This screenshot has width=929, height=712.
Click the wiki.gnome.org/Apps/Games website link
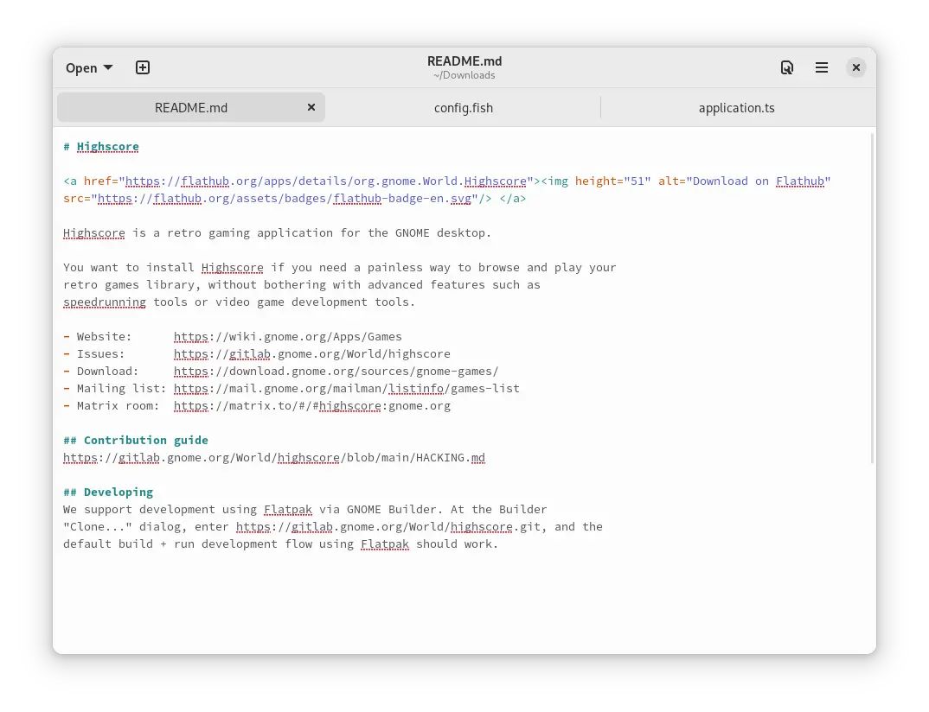(x=288, y=336)
